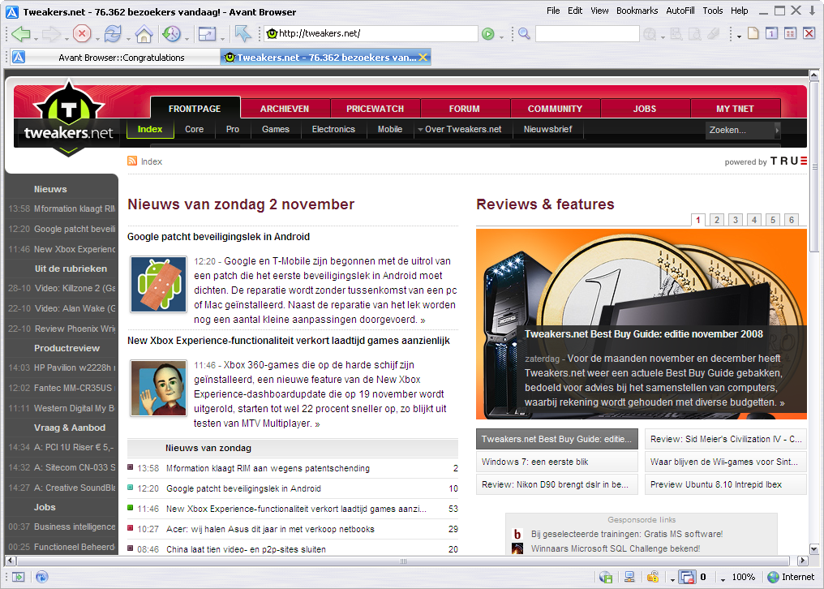Open the PRICEWATCH site tab
This screenshot has width=824, height=589.
(375, 109)
